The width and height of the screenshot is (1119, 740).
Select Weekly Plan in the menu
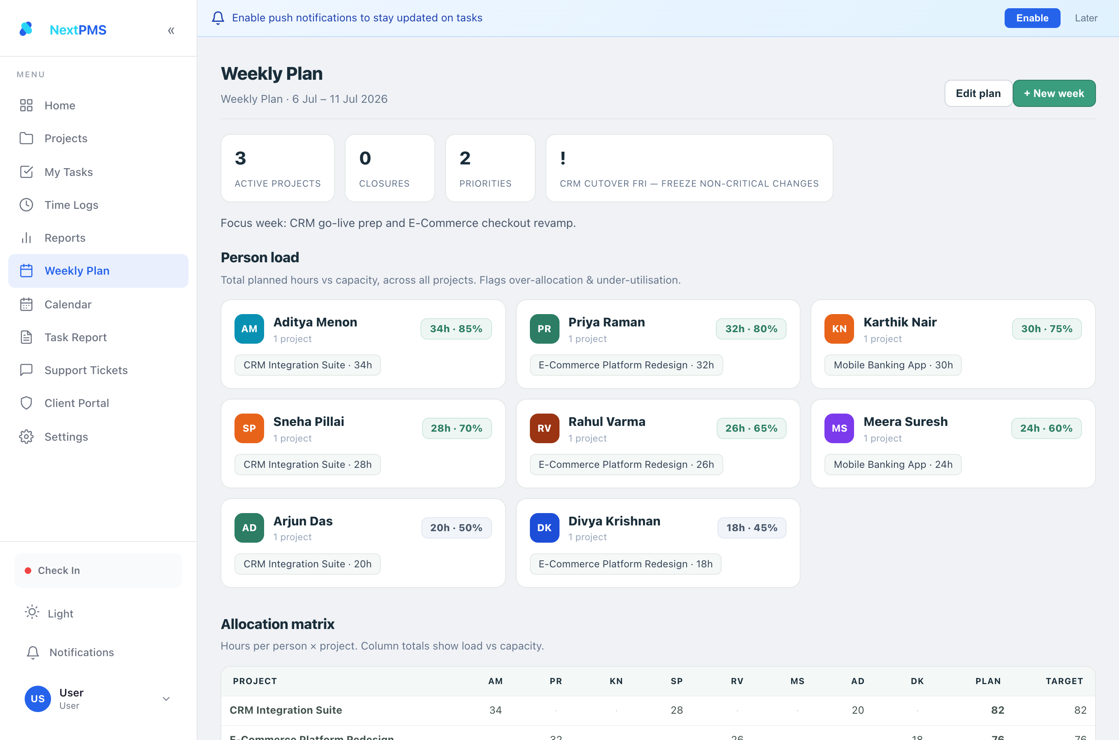tap(98, 271)
